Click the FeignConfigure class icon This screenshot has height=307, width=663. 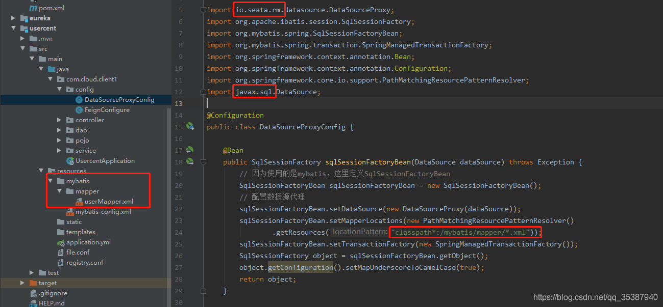pyautogui.click(x=79, y=110)
